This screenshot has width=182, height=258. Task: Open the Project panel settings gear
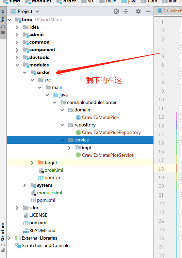[138, 11]
